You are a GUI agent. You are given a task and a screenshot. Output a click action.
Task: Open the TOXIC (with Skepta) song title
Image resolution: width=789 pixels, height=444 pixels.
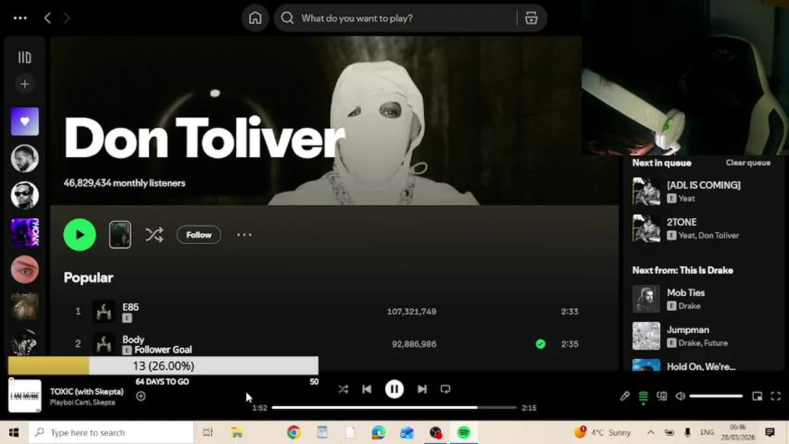(86, 392)
